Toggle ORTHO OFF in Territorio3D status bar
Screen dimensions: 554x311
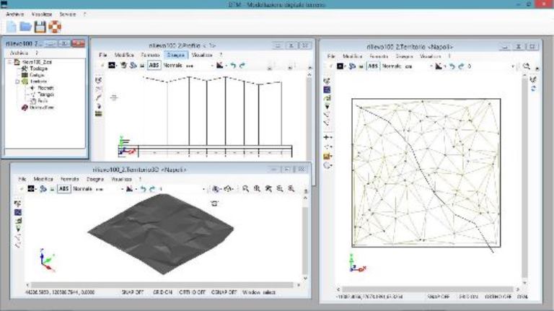[x=191, y=293]
